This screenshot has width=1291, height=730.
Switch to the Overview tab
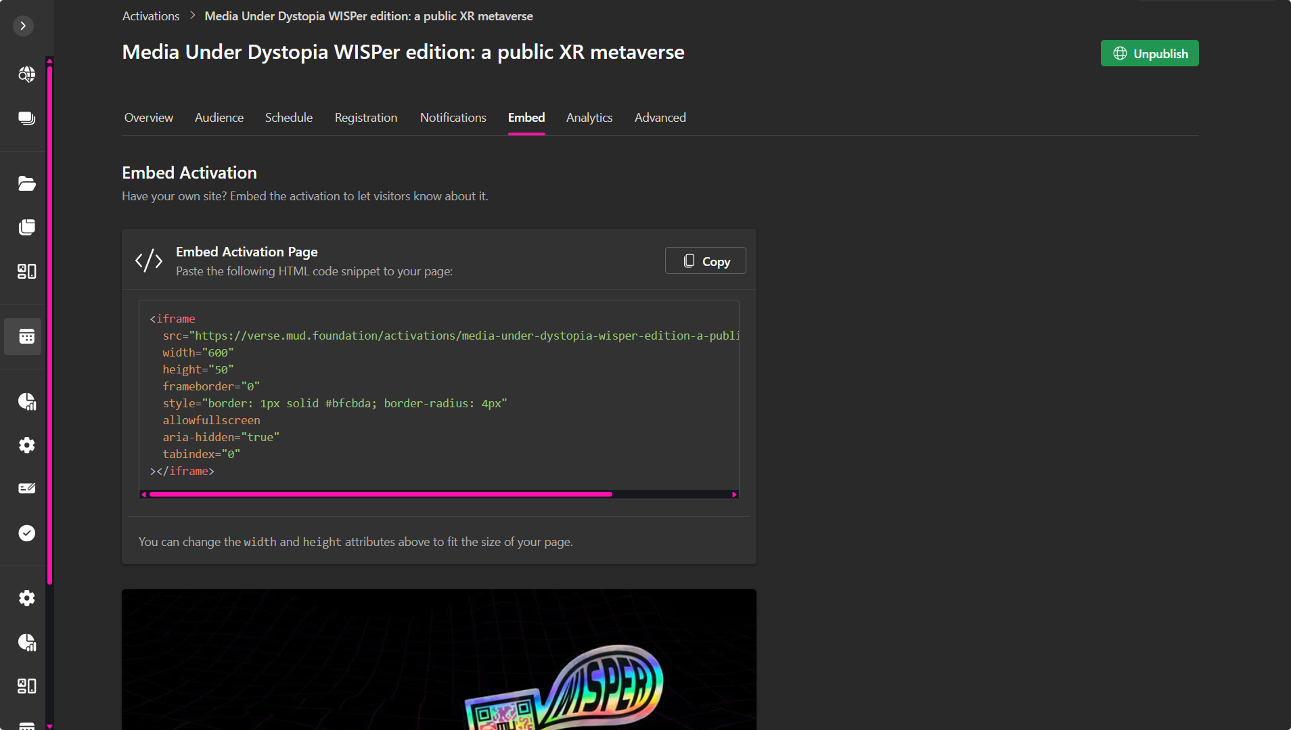point(148,117)
